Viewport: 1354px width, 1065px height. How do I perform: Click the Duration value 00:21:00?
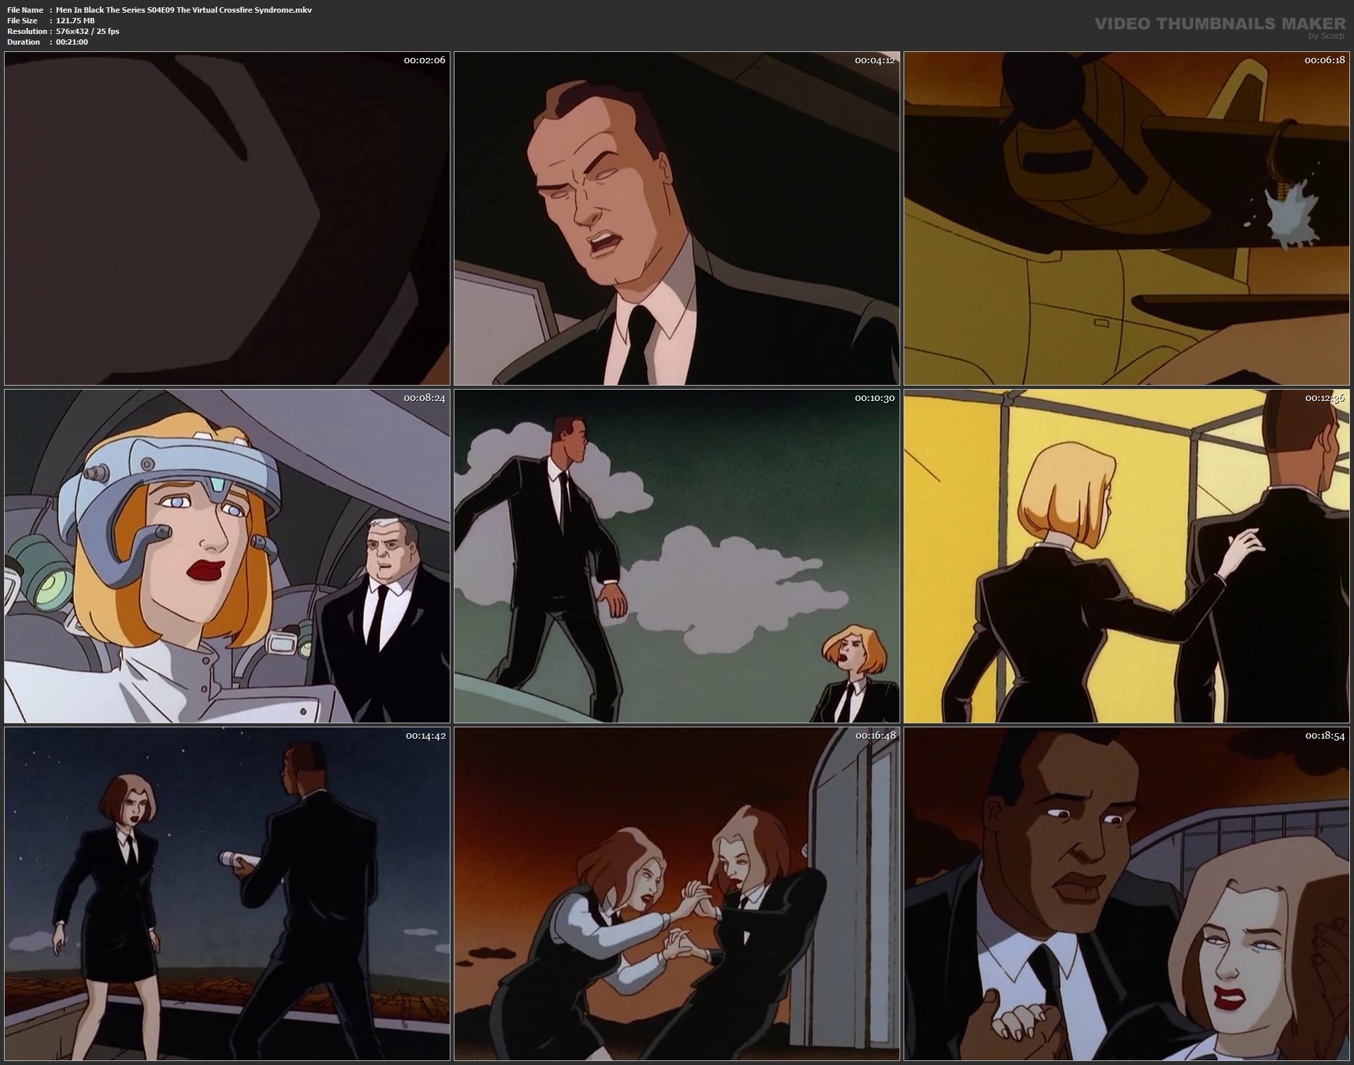(x=72, y=42)
